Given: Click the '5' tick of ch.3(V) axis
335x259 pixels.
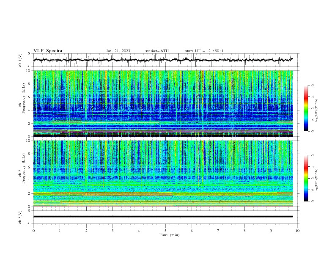Looking at the screenshot, I should 30,210.
